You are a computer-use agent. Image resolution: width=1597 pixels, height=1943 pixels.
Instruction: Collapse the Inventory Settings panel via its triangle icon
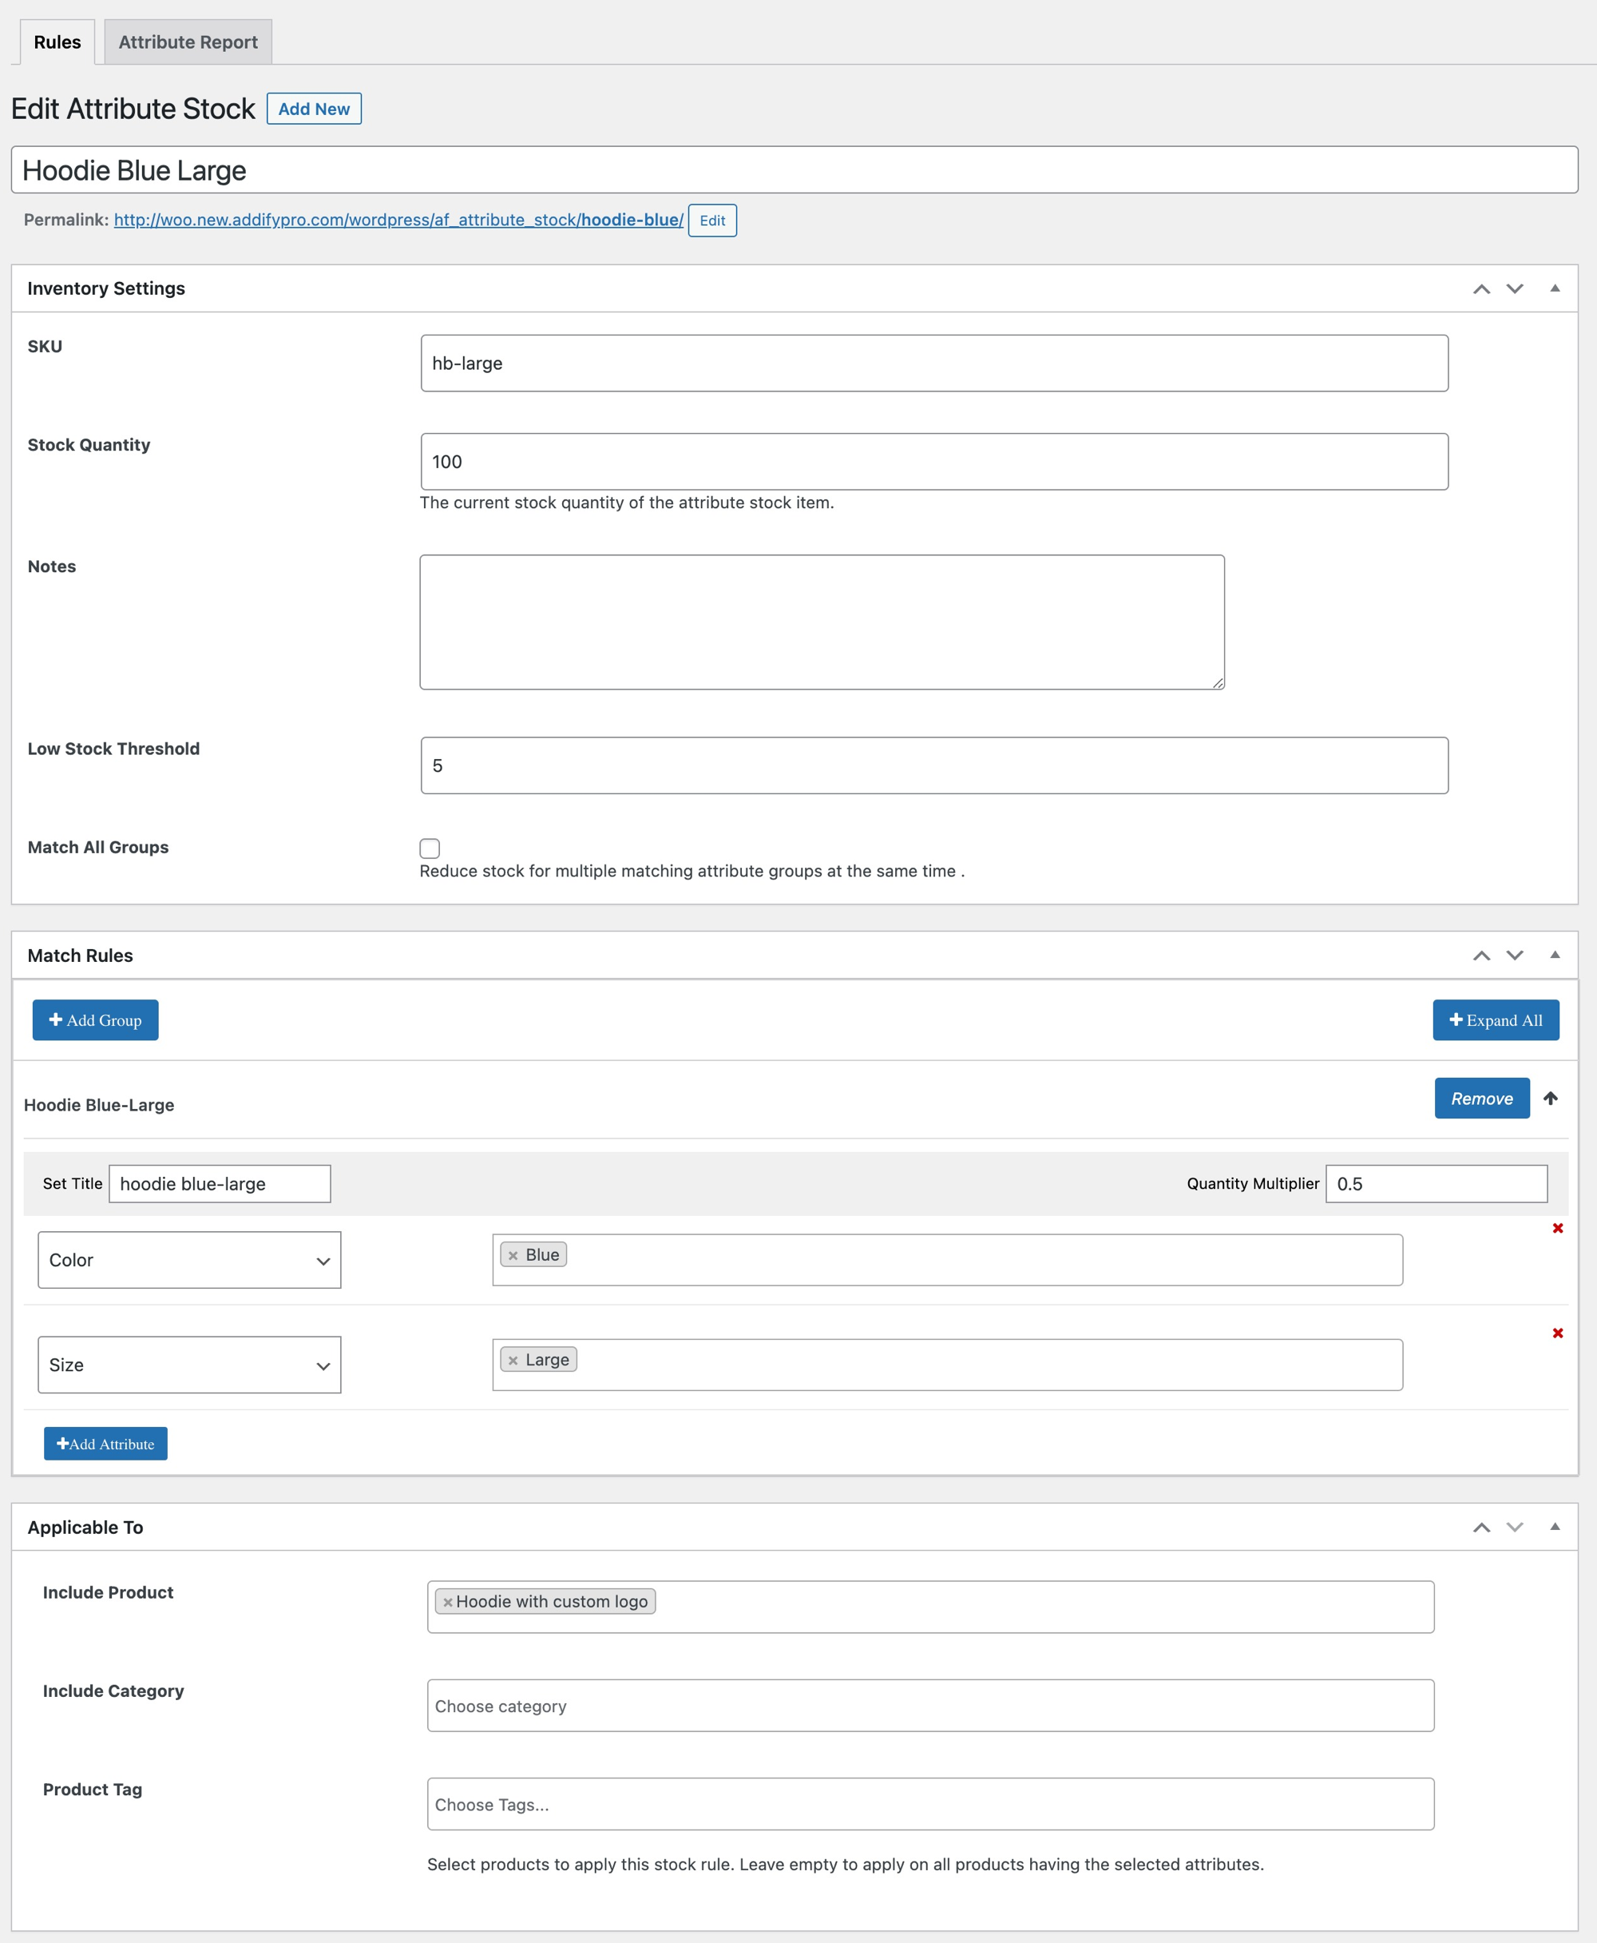[x=1555, y=288]
